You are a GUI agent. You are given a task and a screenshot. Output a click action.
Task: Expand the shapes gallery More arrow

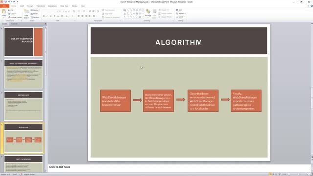(x=143, y=17)
